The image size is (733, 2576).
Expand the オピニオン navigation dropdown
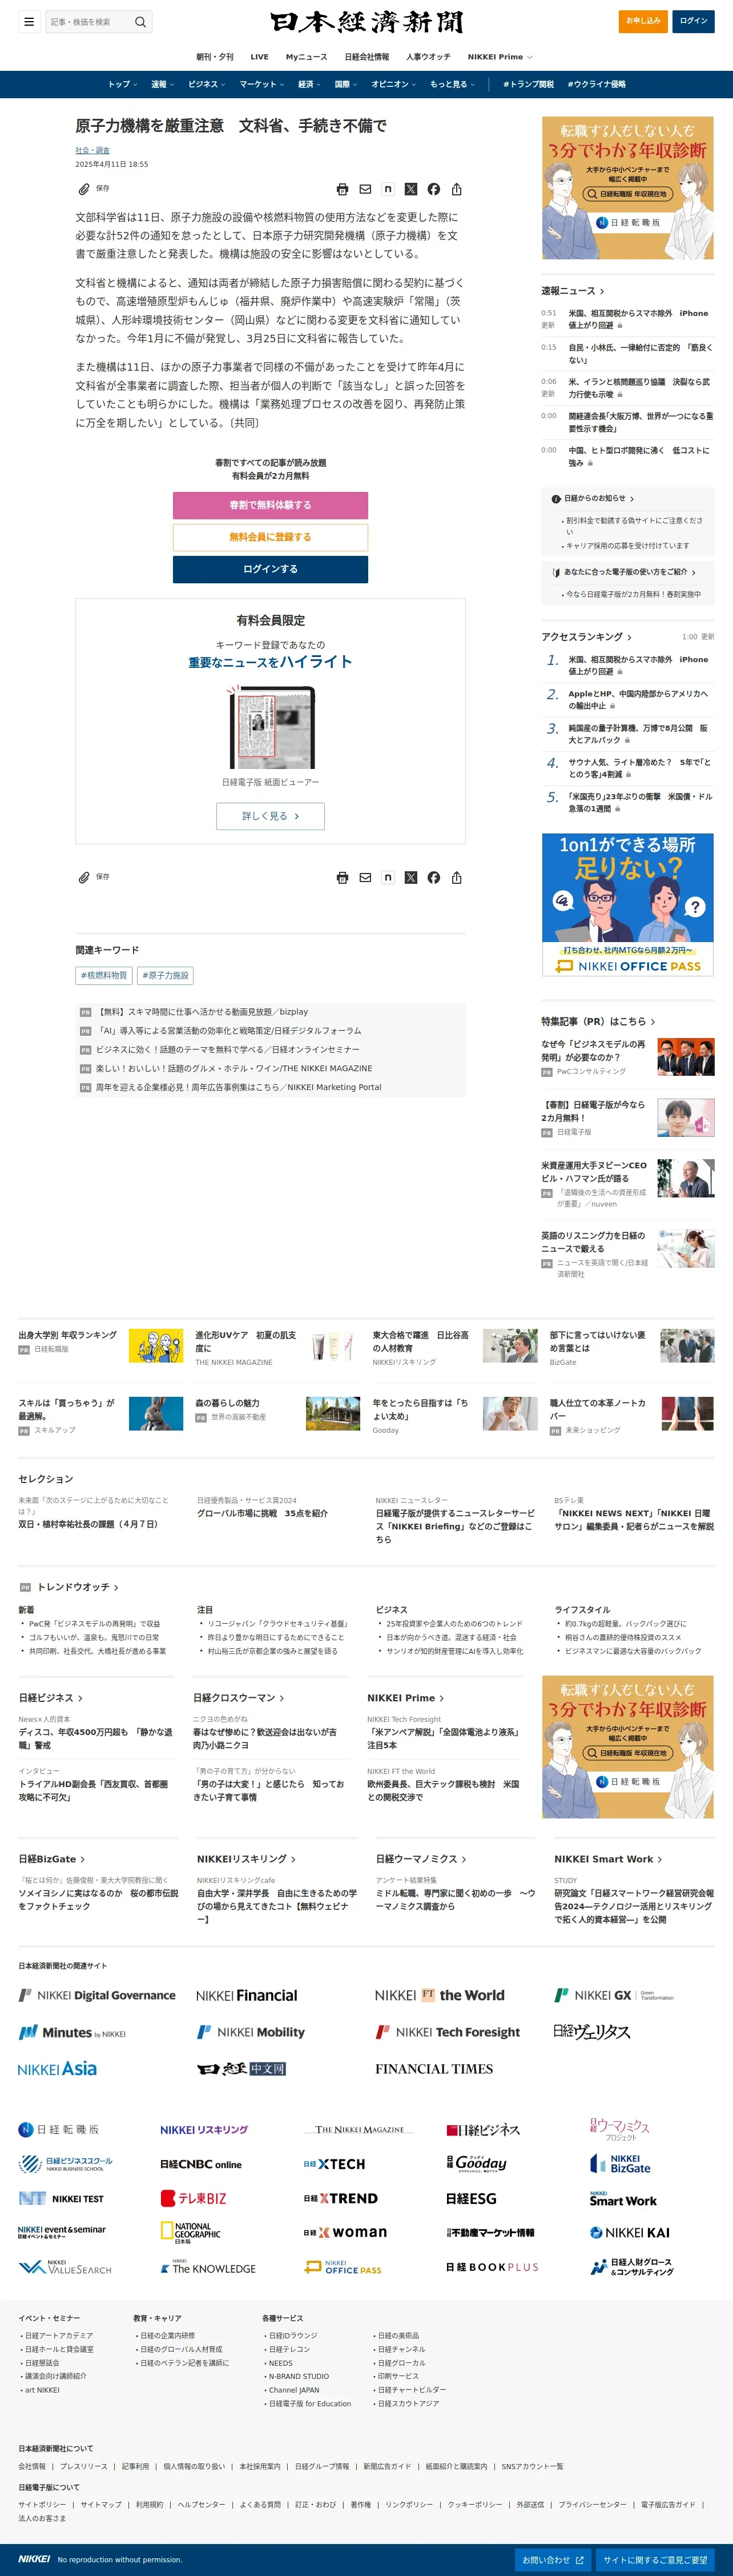click(394, 84)
